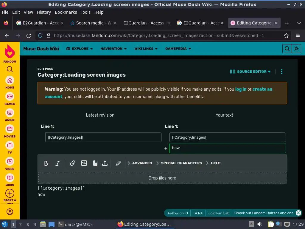Go back to previous page
The width and height of the screenshot is (305, 229).
pyautogui.click(x=7, y=36)
